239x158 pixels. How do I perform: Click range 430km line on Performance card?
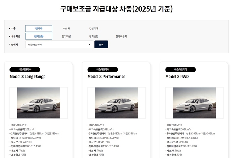pyautogui.click(x=112, y=134)
